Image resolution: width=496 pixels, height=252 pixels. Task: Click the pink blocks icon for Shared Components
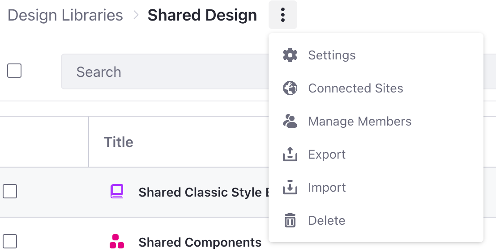tap(117, 242)
